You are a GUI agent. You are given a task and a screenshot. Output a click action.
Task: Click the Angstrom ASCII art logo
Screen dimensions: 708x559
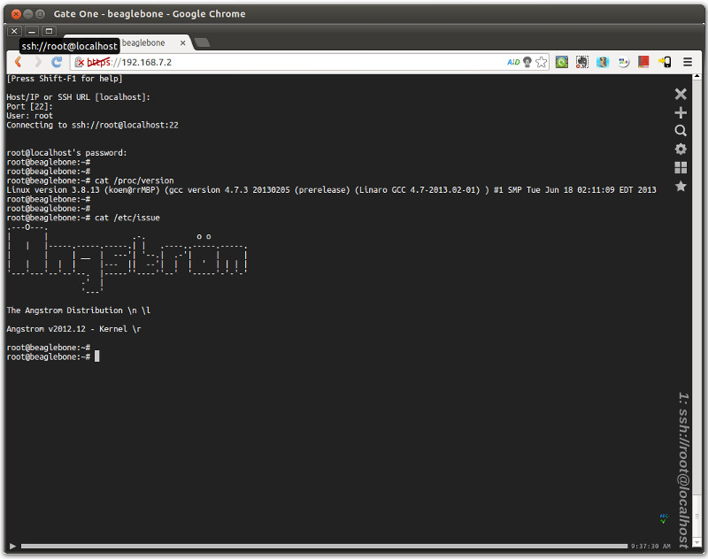point(127,259)
